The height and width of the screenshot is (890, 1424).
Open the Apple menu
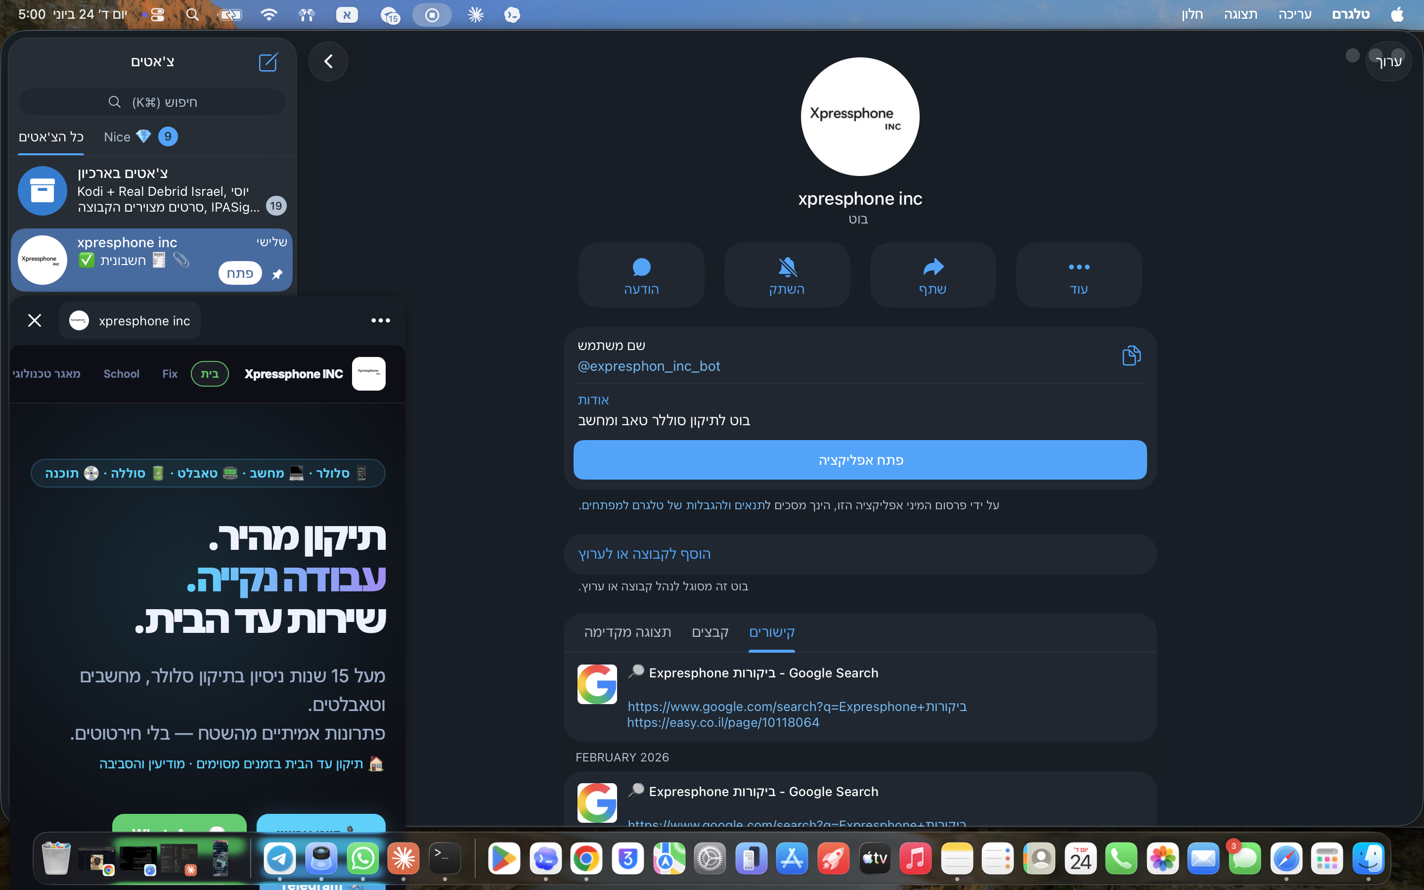click(1397, 14)
